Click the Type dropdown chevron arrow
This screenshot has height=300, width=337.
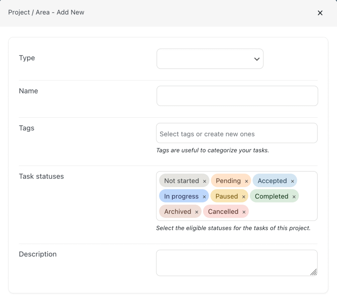coord(257,59)
